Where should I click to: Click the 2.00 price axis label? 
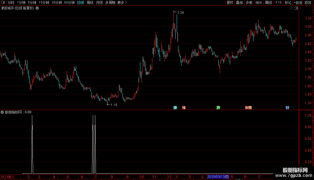click(308, 69)
